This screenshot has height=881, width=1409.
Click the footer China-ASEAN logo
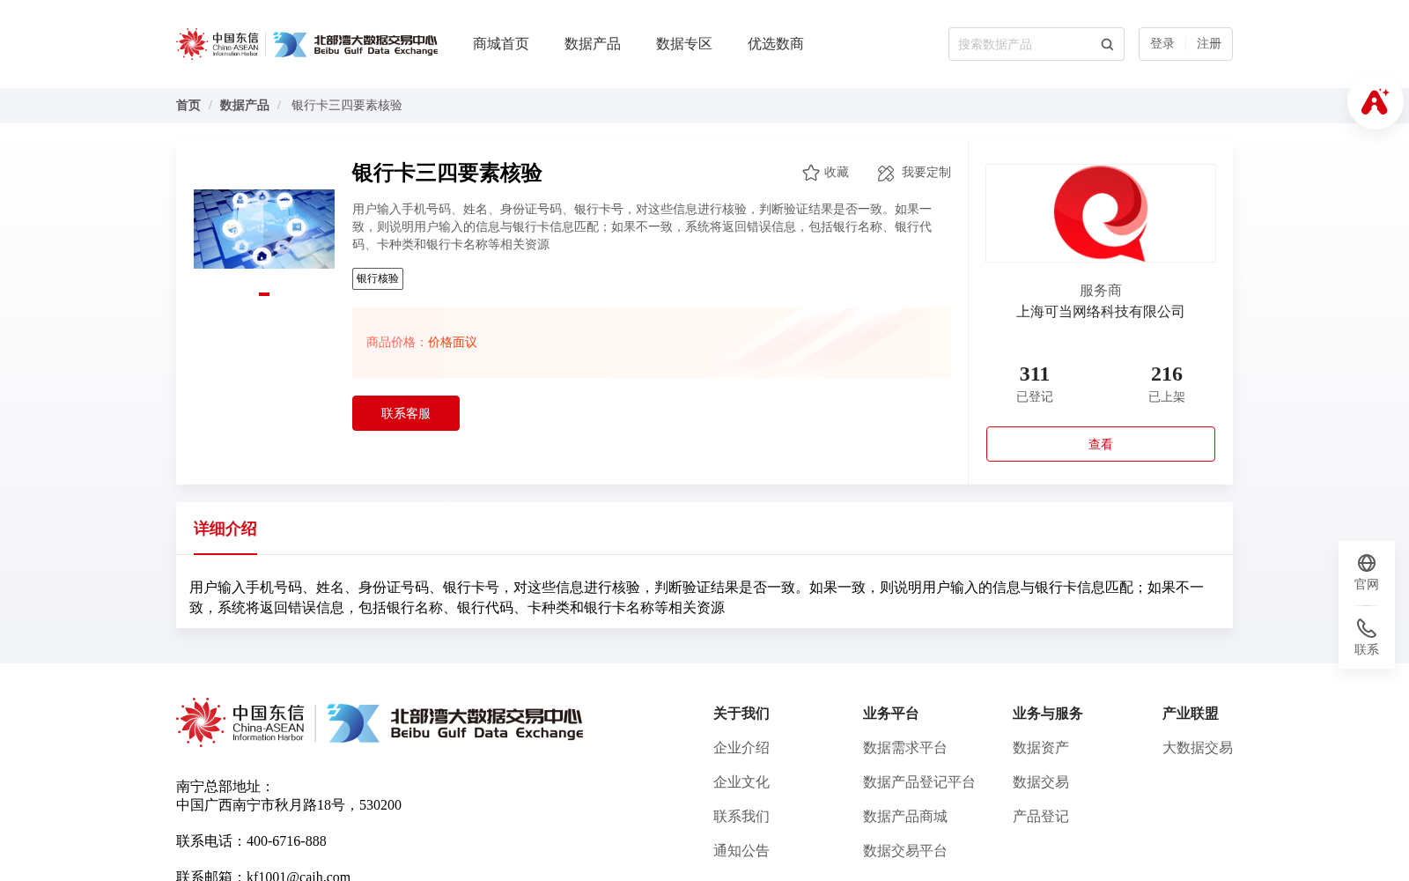(240, 722)
